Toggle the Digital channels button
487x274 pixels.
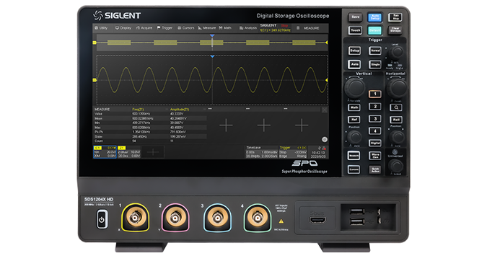(x=375, y=143)
